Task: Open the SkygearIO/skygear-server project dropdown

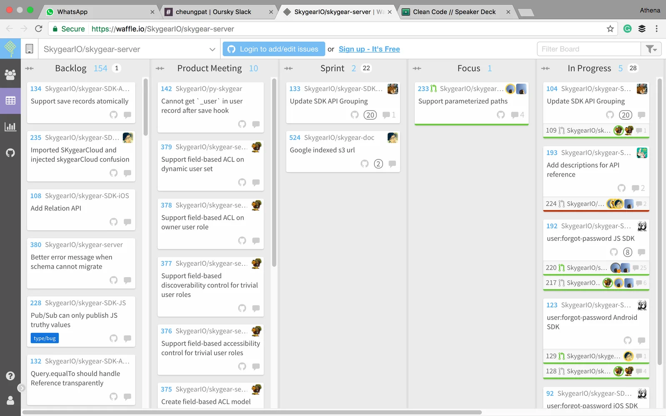Action: point(129,49)
